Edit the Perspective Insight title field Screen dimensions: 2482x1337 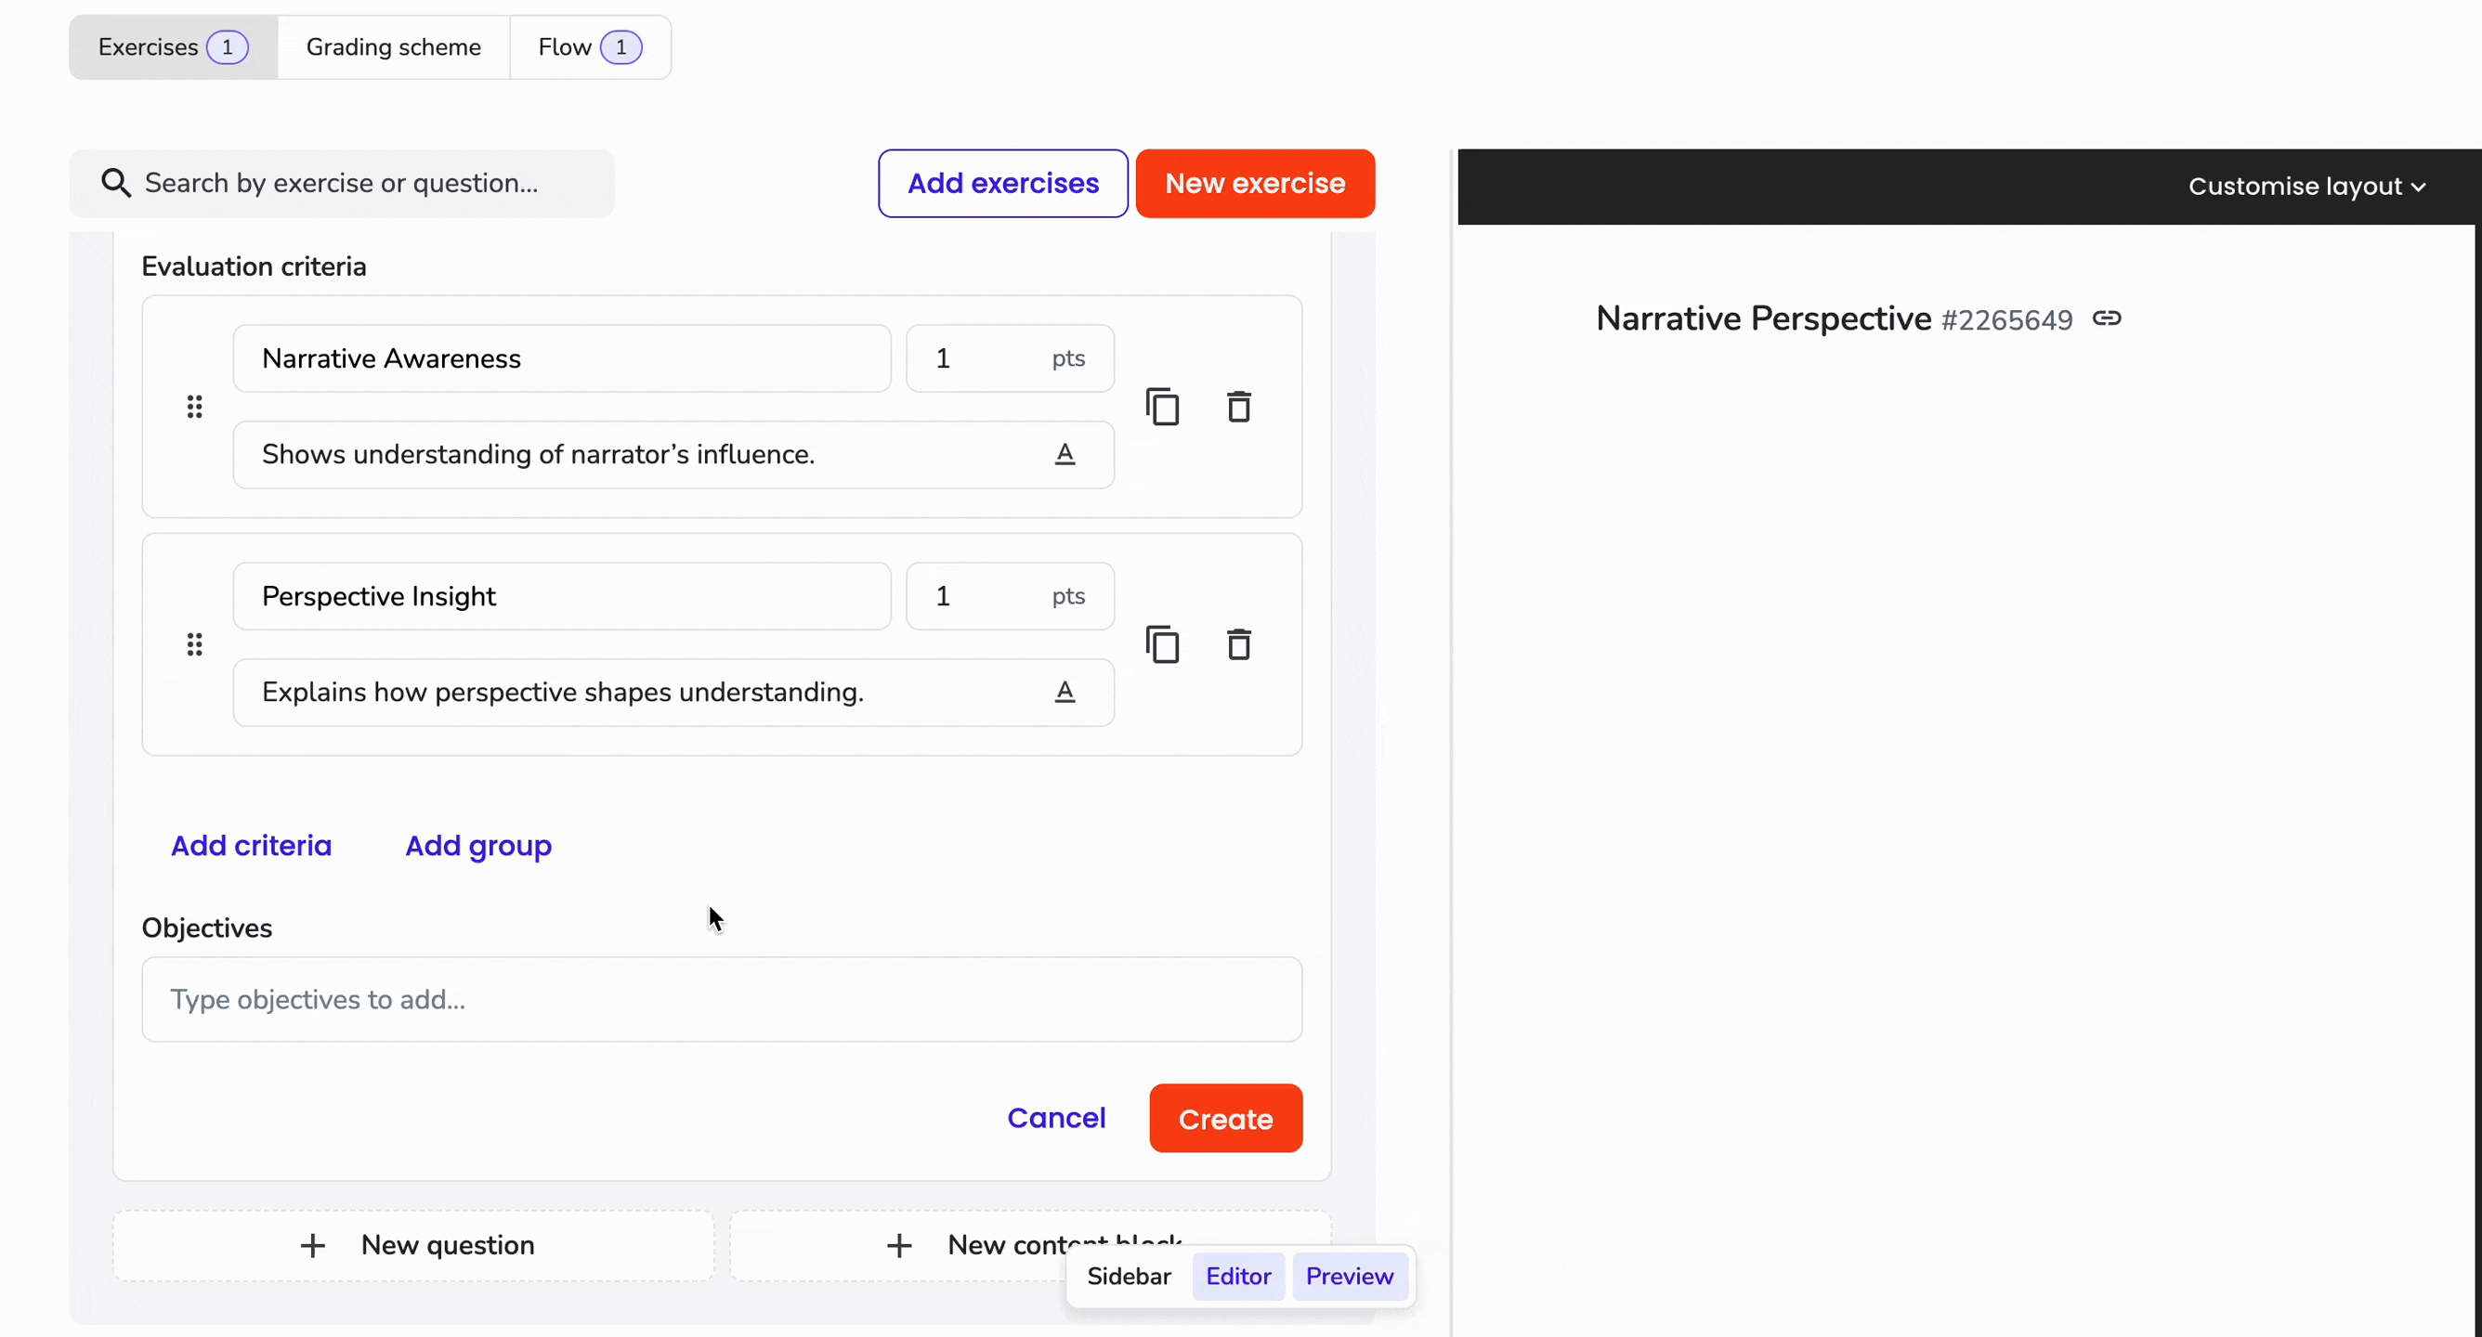(x=562, y=596)
